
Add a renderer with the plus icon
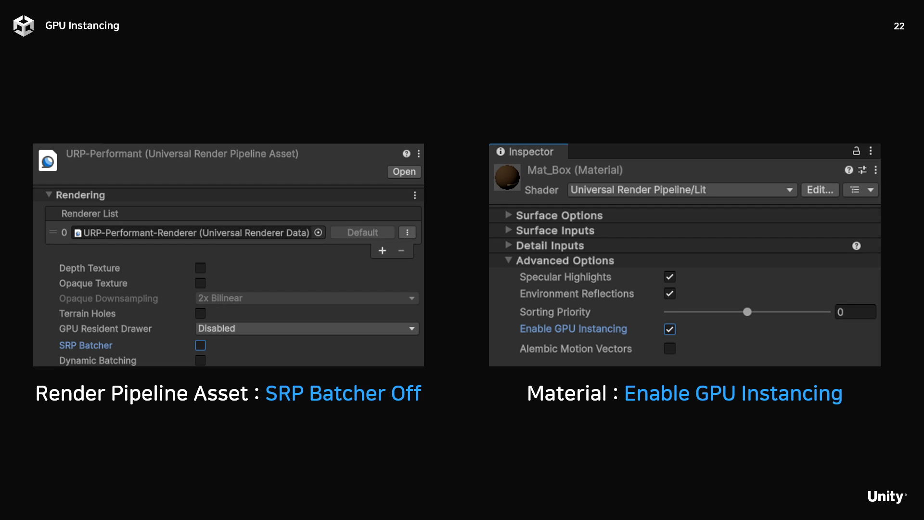point(382,250)
